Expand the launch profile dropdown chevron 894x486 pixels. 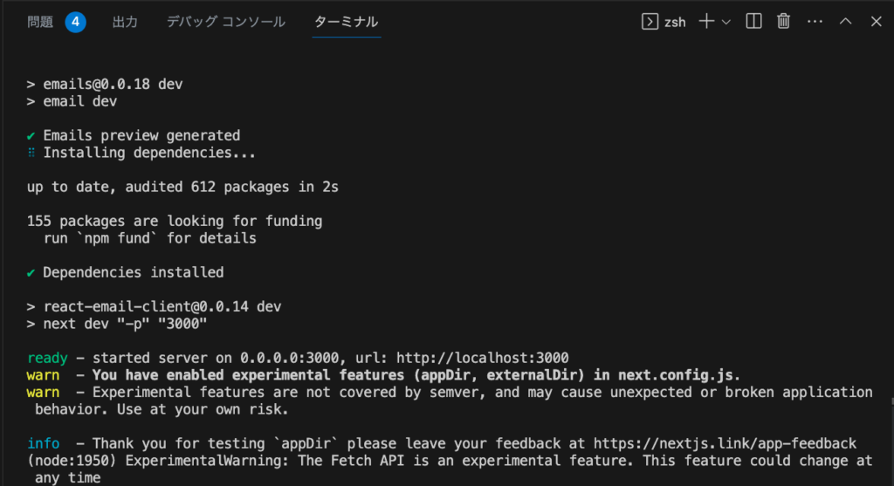coord(726,22)
